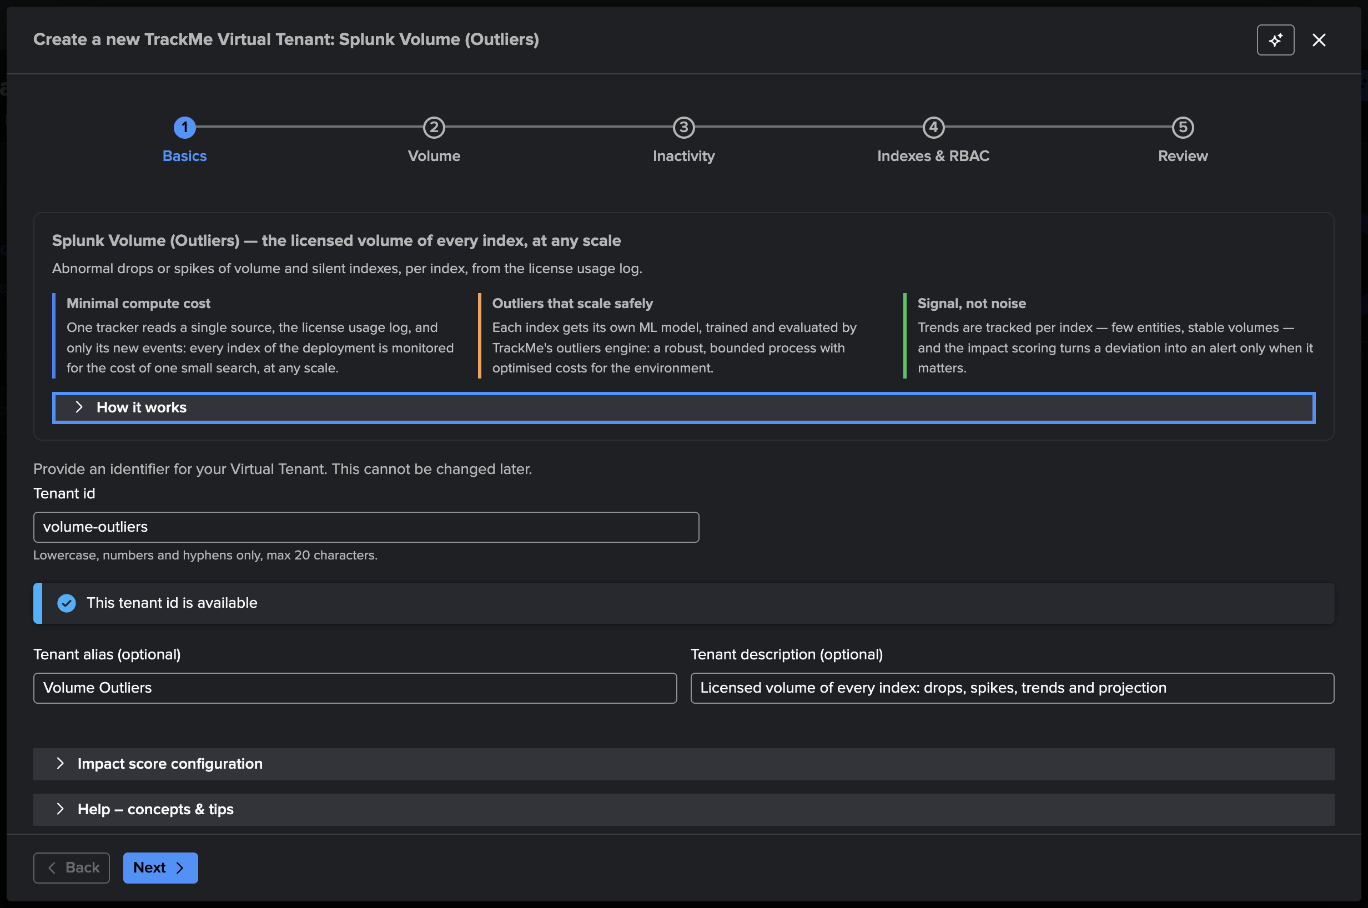Click the 'Minimal compute cost' heading

point(138,304)
